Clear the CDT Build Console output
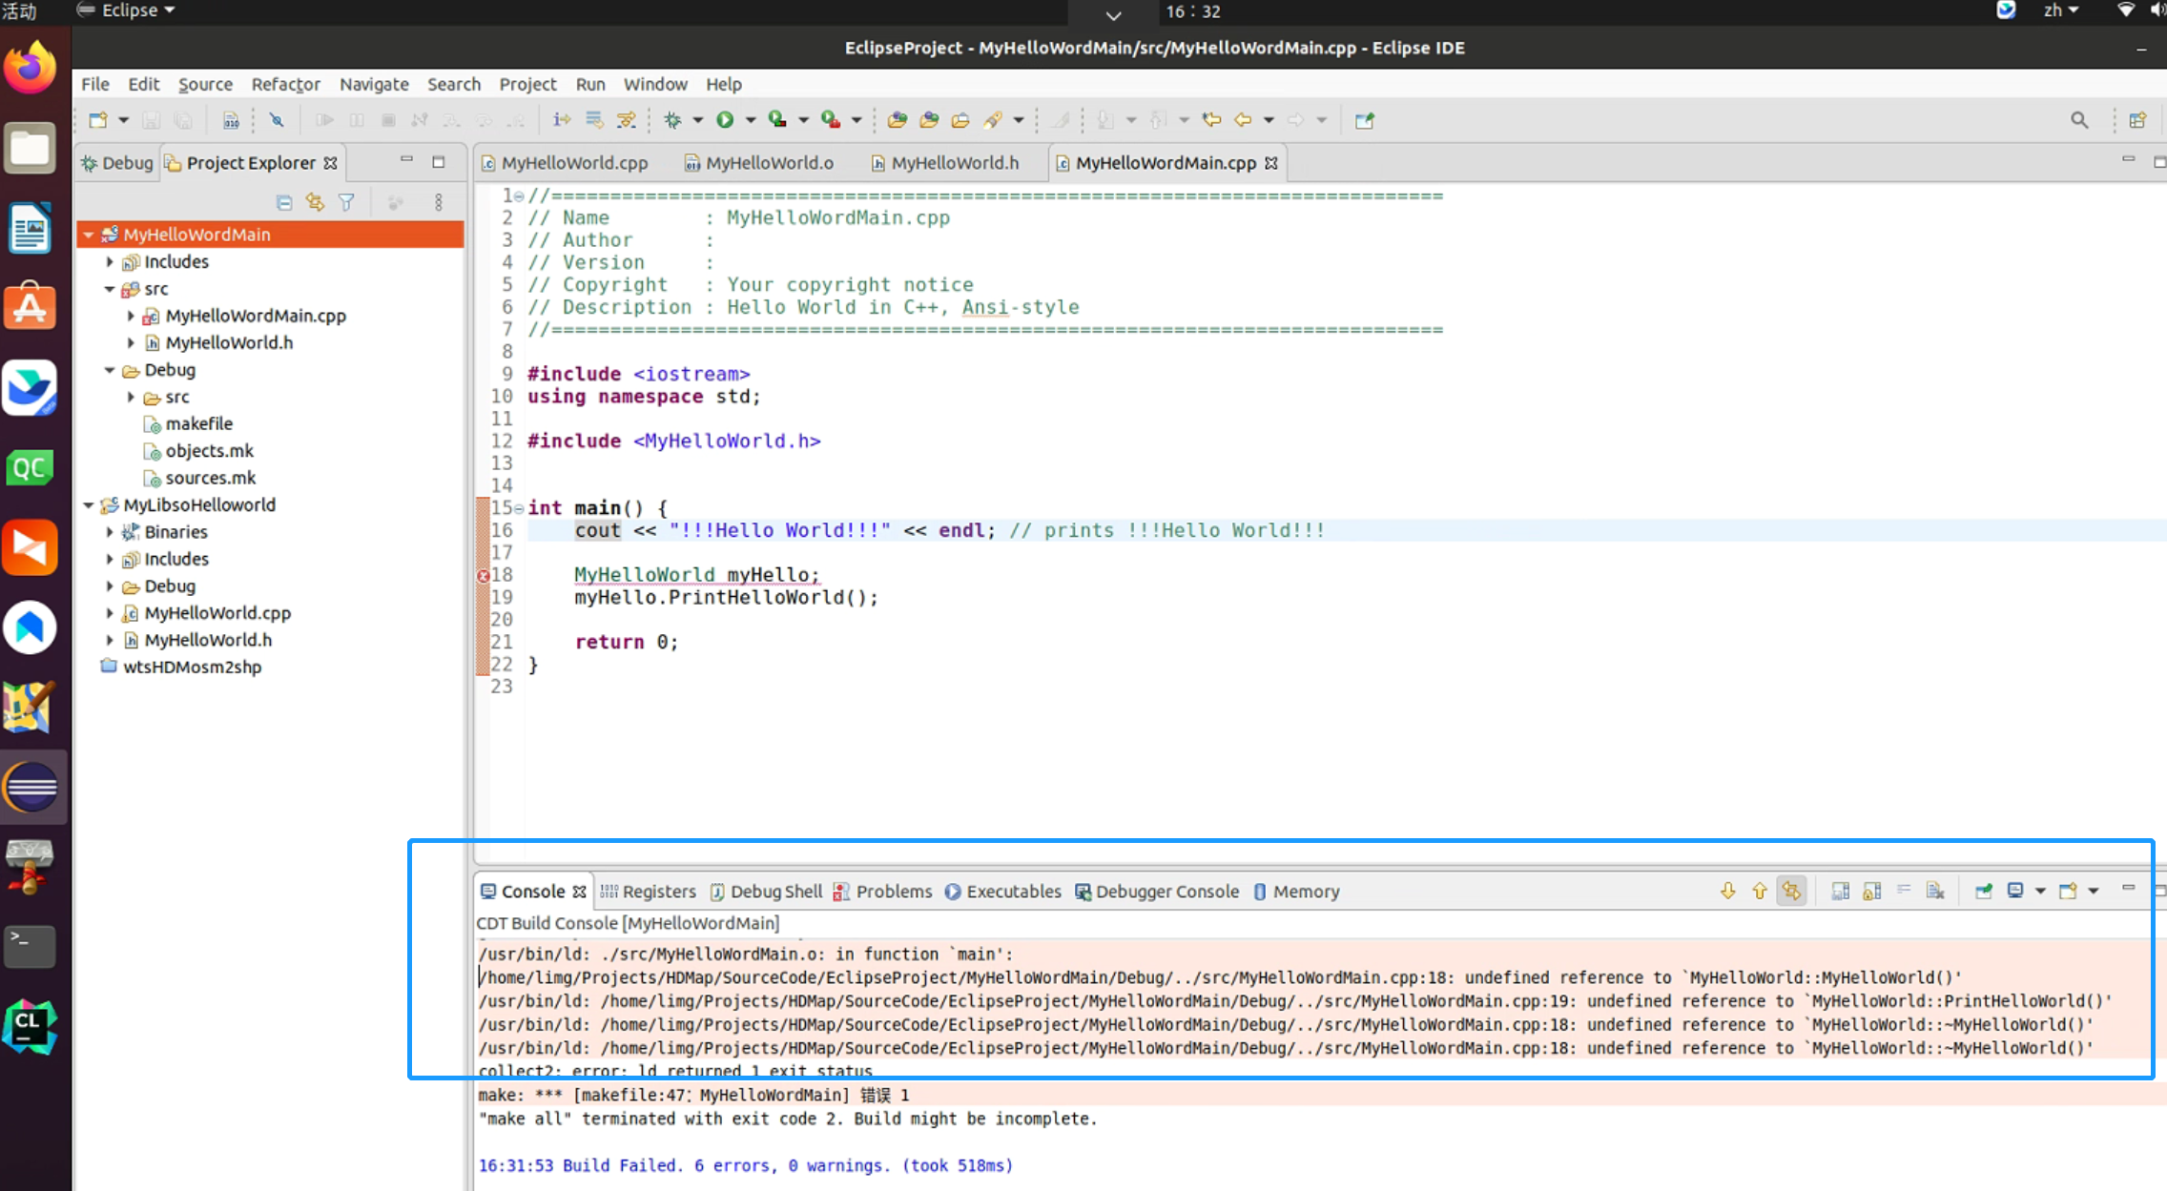The image size is (2167, 1191). click(1936, 890)
